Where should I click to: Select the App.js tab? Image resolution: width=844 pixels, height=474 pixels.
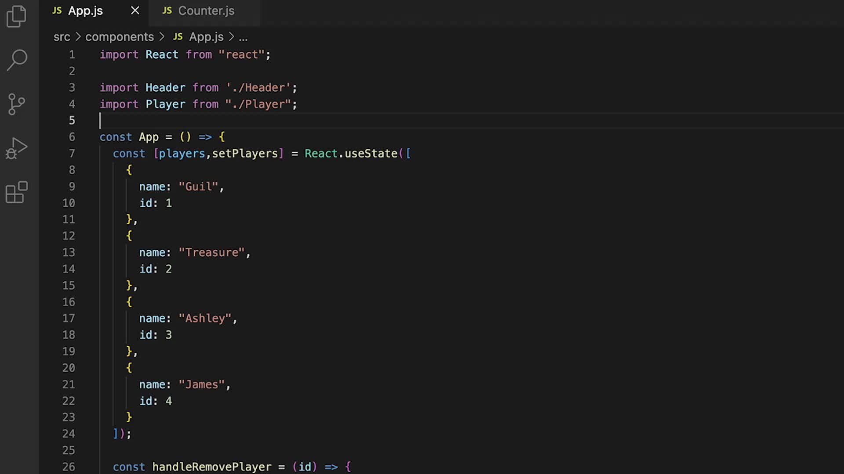(85, 11)
